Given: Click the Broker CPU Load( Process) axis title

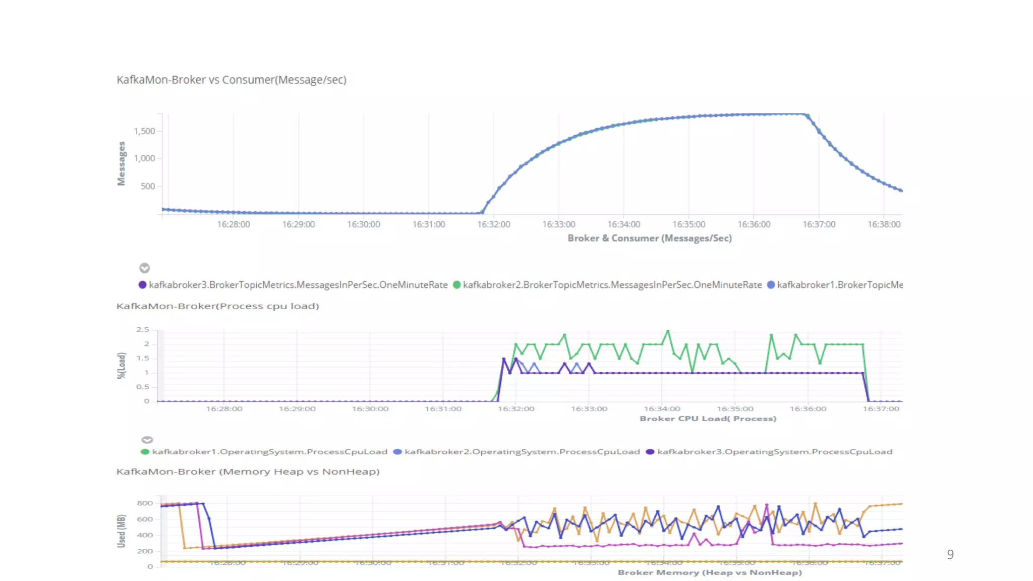Looking at the screenshot, I should 708,419.
